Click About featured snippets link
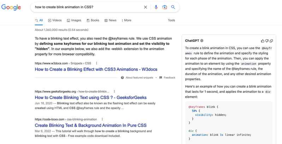The image size is (282, 144). coord(139,78)
